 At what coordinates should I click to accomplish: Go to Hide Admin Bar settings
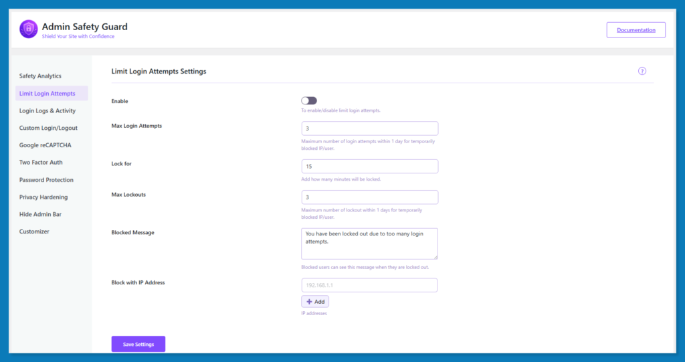tap(41, 214)
